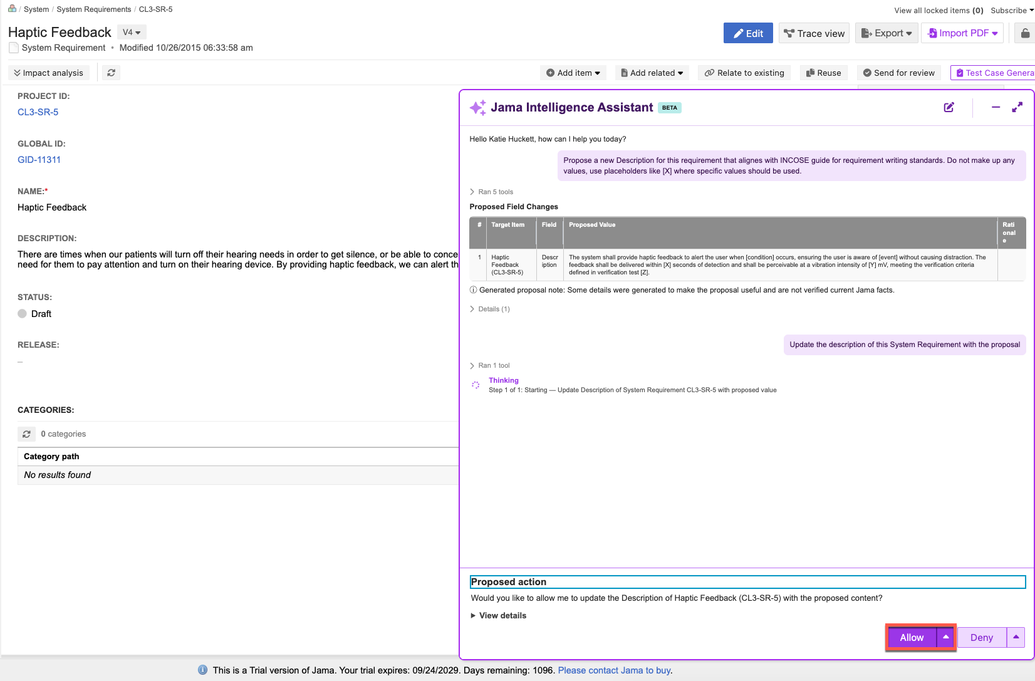Expand the 'Ran 5 tools' section
Screen dimensions: 1035x681
[x=491, y=192]
